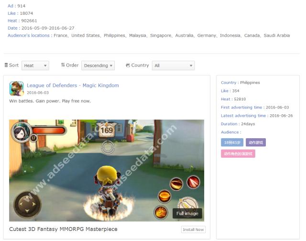Click the Latest advertising time label
Viewport: 306px width, 241px height.
(x=243, y=116)
